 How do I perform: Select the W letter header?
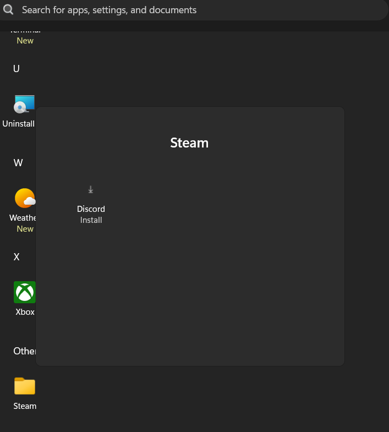(18, 162)
